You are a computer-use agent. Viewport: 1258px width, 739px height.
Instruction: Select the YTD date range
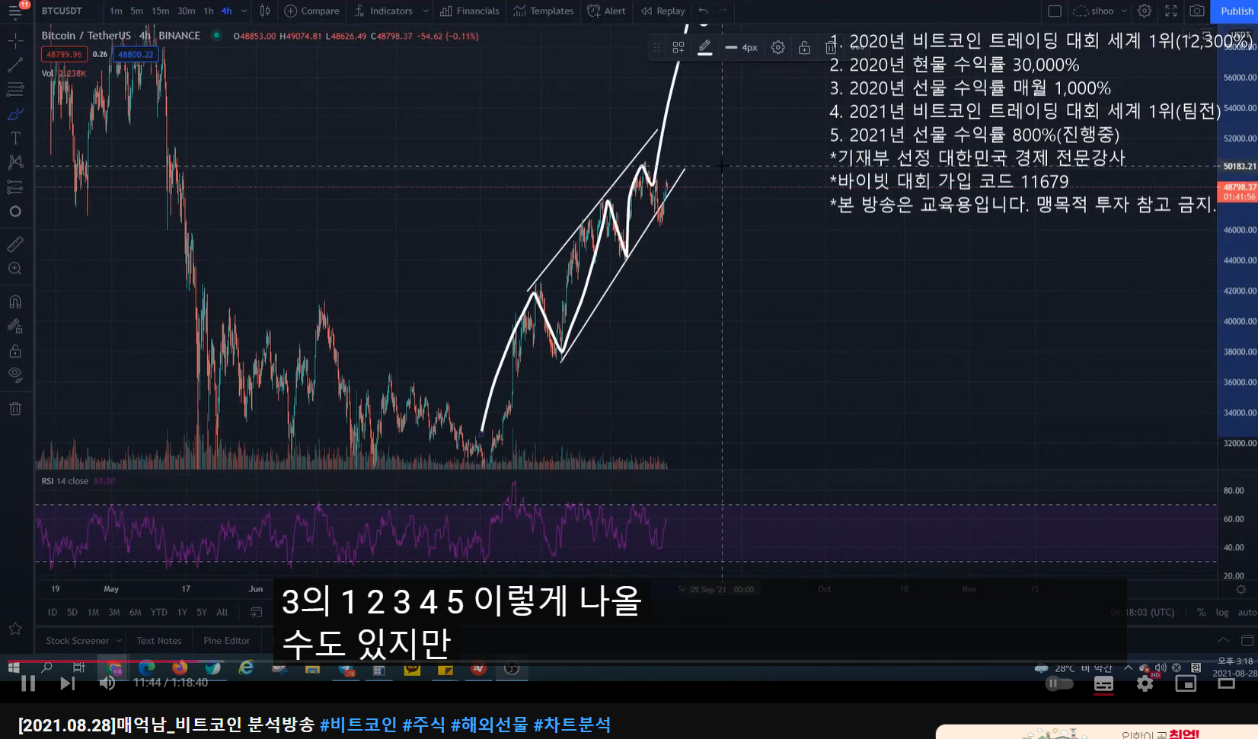pyautogui.click(x=158, y=612)
